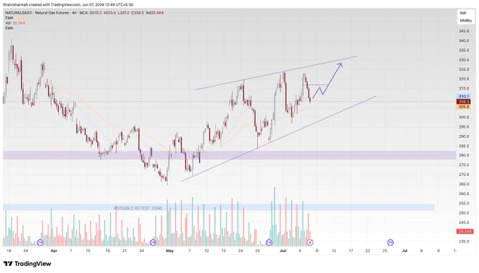Click the 330.0 price axis label

[x=464, y=60]
